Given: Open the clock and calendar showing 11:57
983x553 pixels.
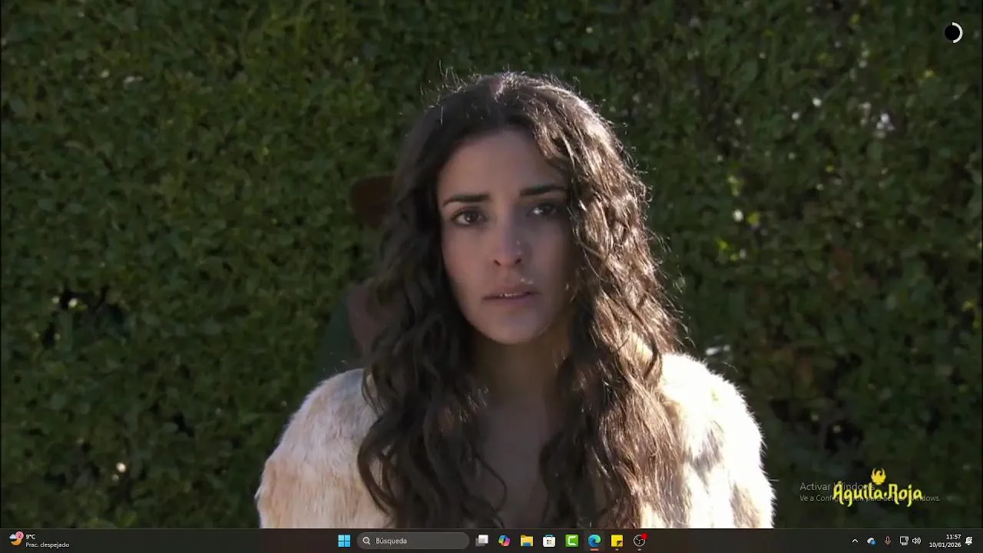Looking at the screenshot, I should 945,541.
